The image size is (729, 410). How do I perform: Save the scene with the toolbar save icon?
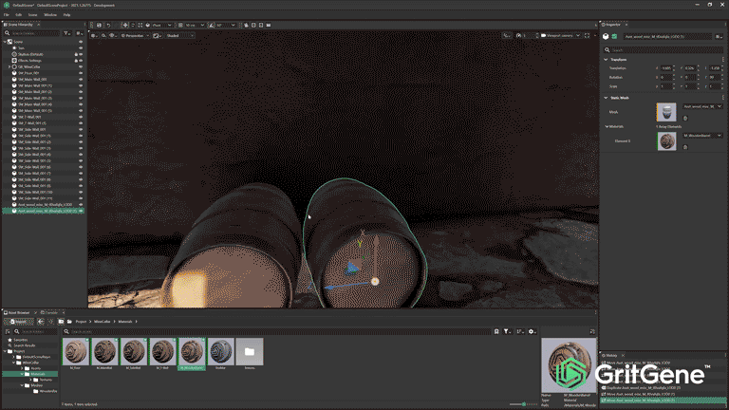point(99,25)
